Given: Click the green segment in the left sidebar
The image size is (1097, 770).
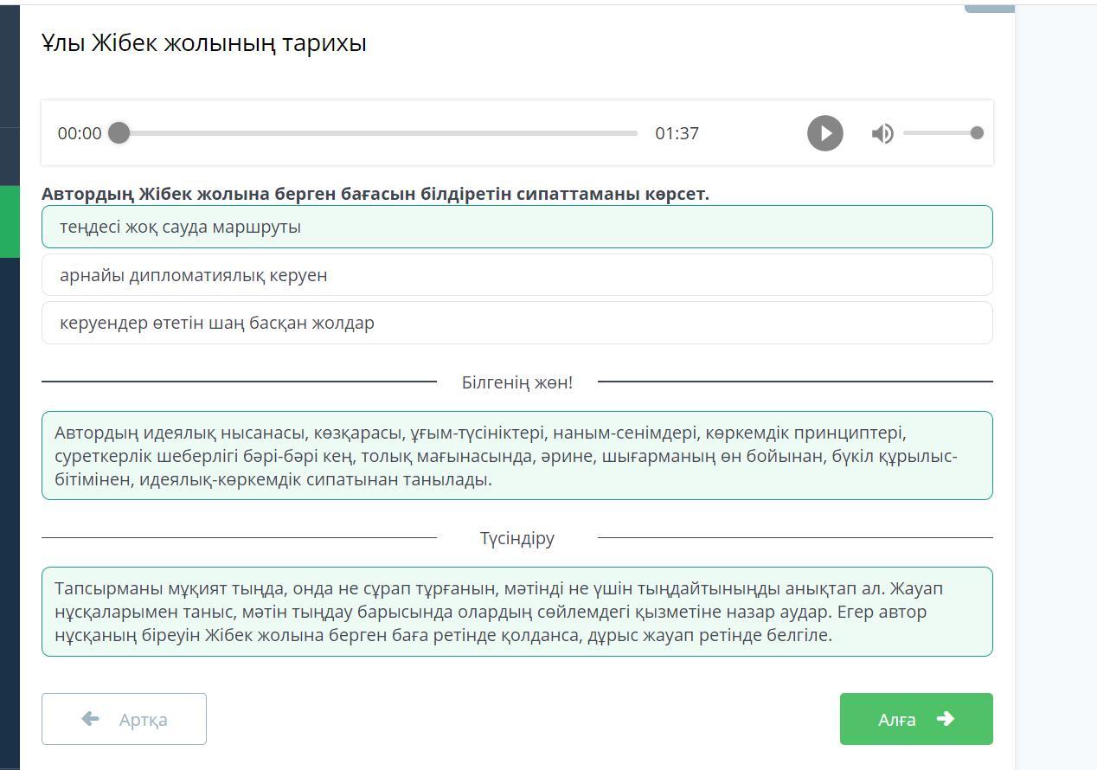Looking at the screenshot, I should pyautogui.click(x=10, y=221).
